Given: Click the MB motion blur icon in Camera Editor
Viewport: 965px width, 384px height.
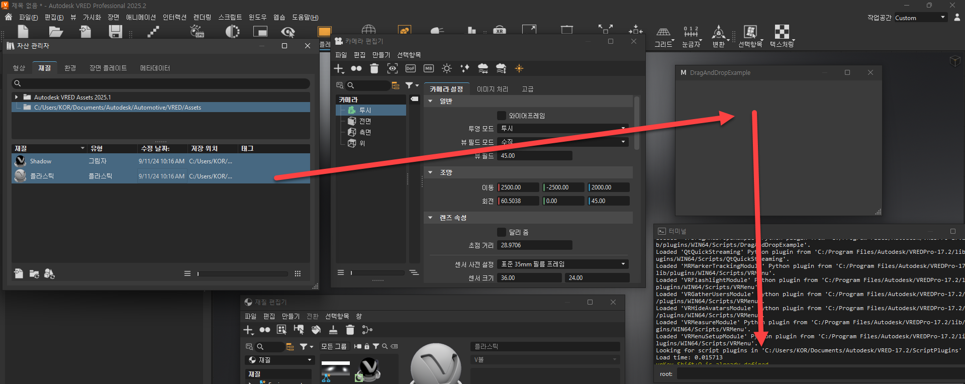Looking at the screenshot, I should click(429, 68).
